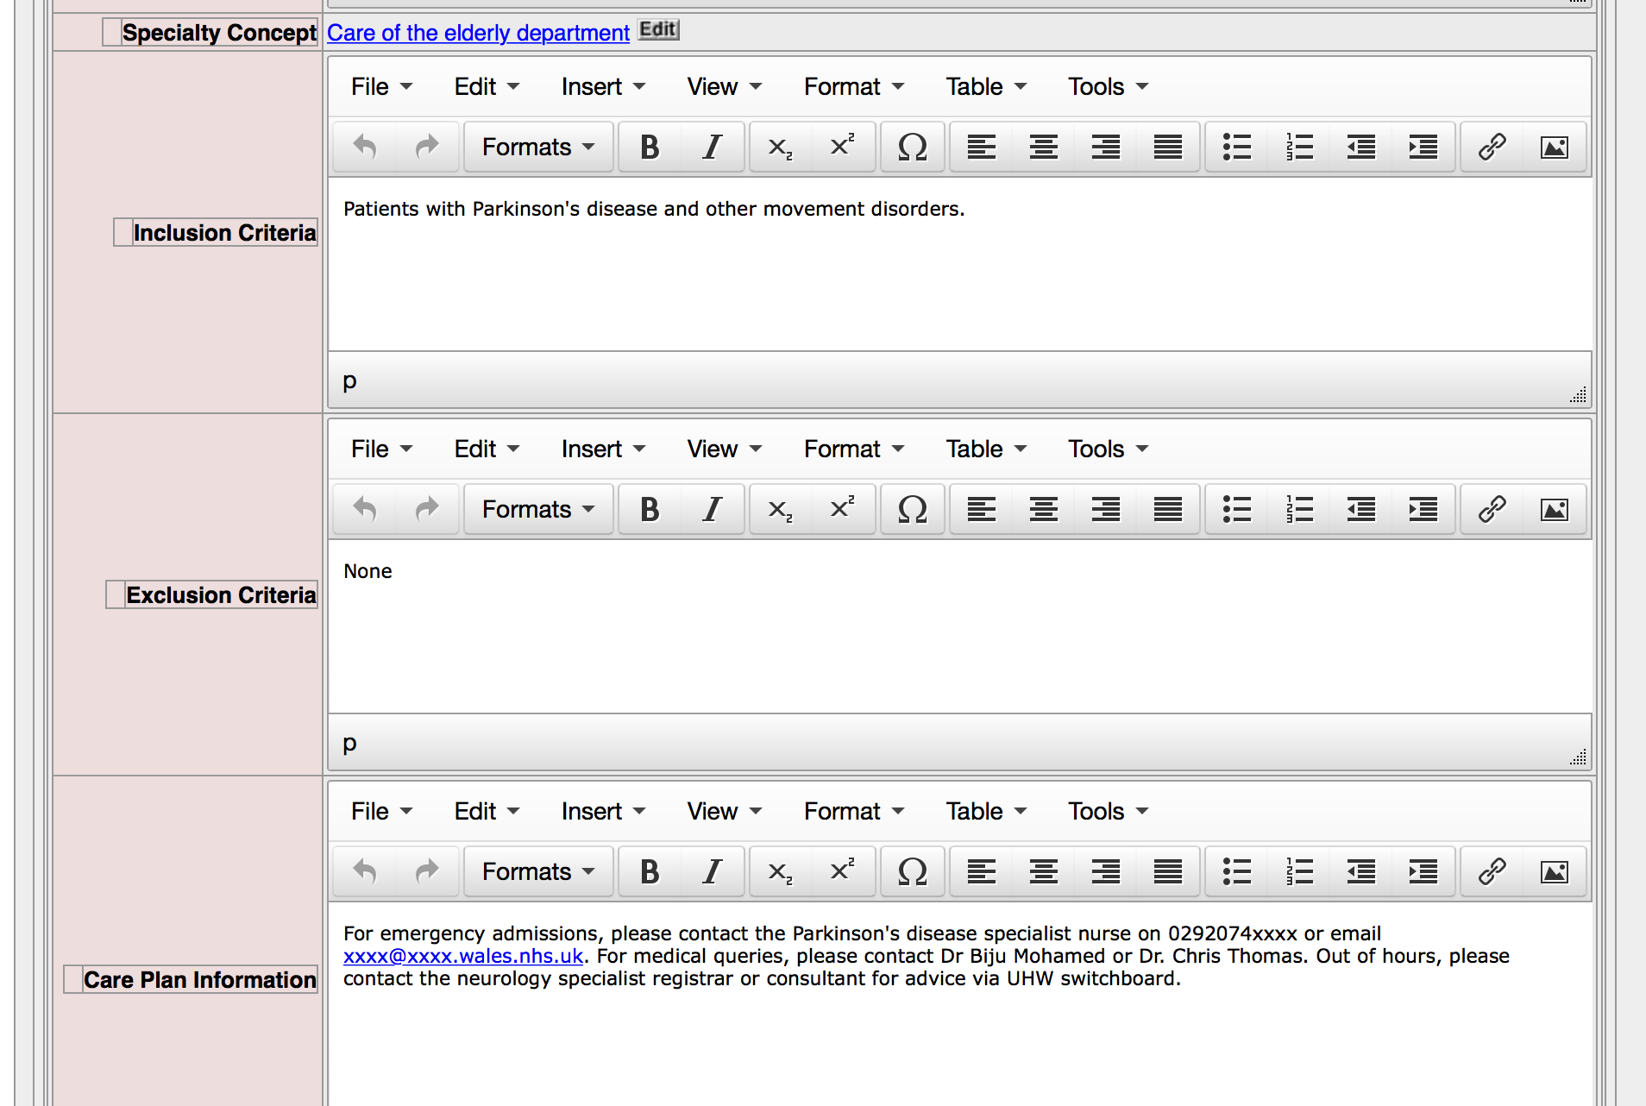Select subscript in the Exclusion Criteria toolbar

779,509
